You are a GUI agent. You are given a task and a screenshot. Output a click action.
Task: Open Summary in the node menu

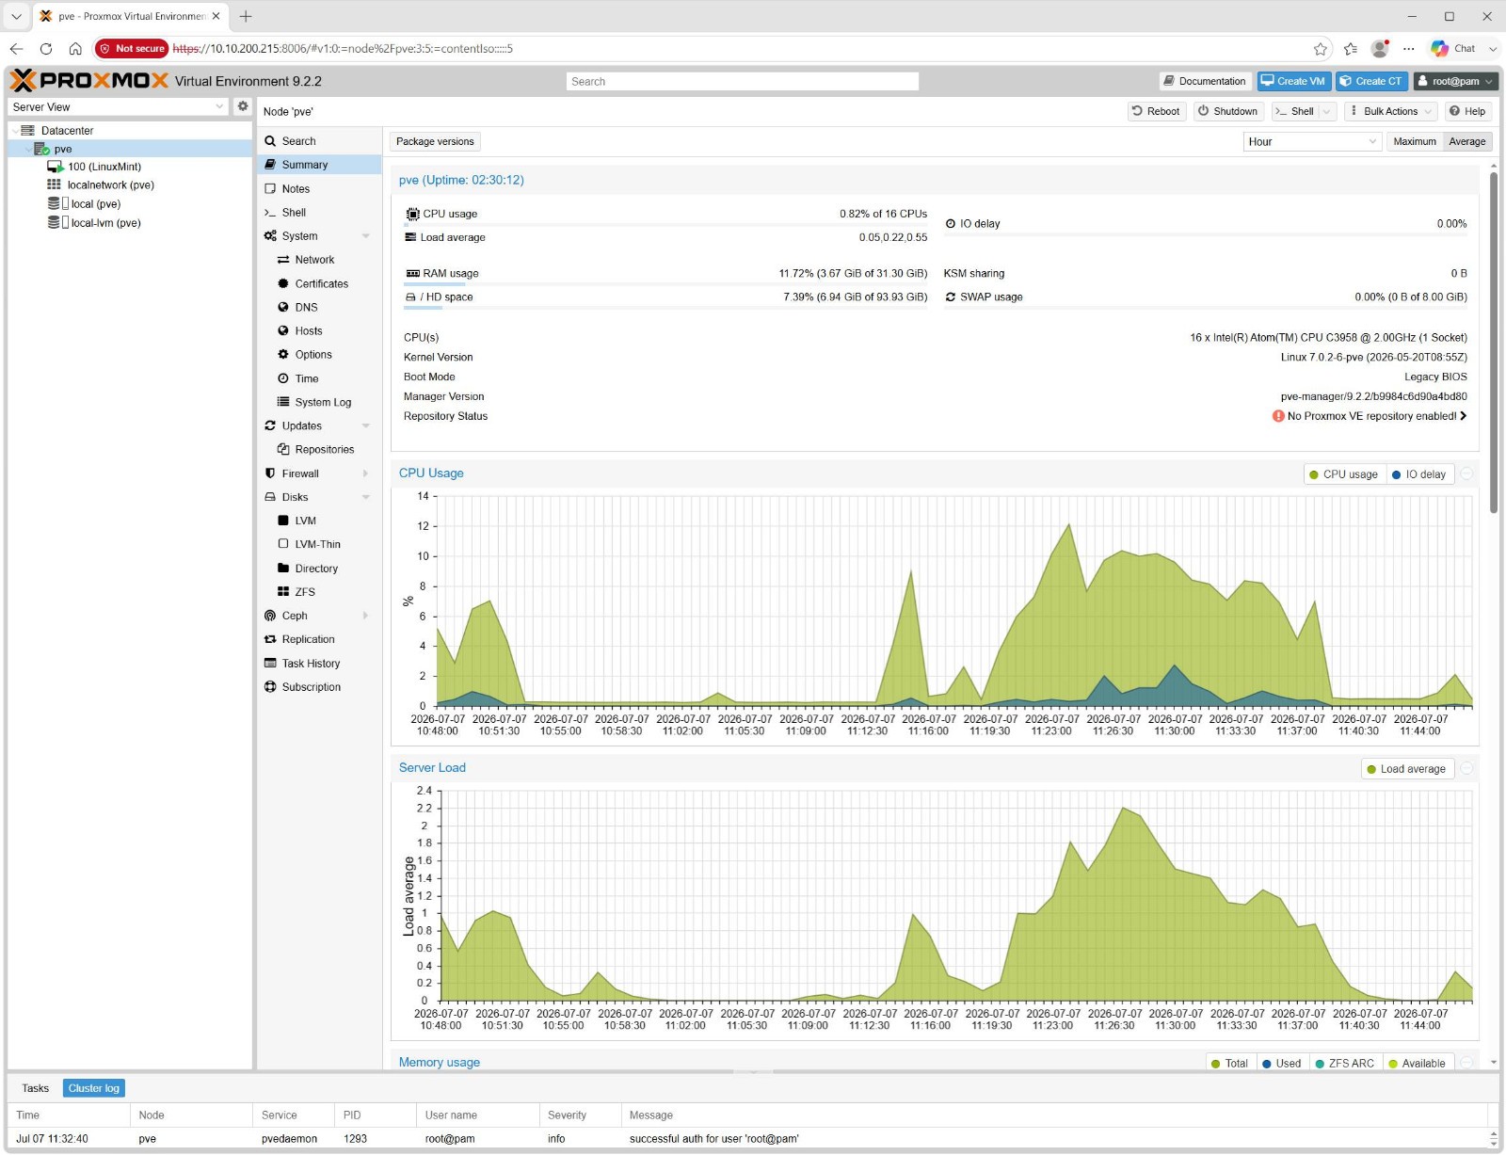pos(319,165)
